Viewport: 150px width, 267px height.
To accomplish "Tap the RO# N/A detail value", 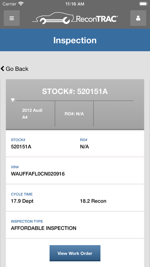I will tap(85, 147).
